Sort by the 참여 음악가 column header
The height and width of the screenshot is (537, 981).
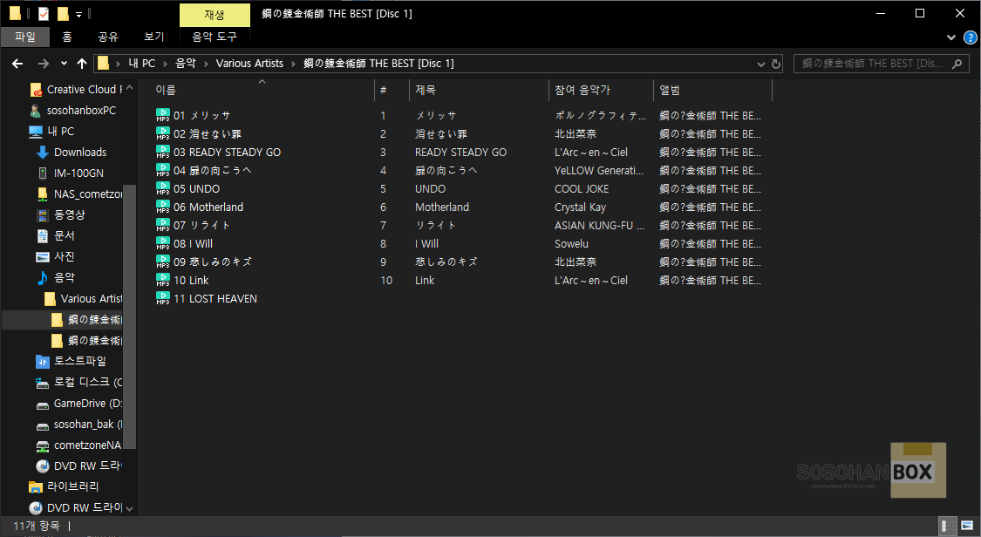[x=582, y=90]
